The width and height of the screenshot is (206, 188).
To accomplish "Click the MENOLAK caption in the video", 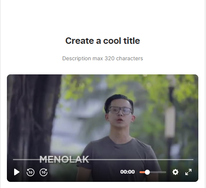I will [64, 159].
